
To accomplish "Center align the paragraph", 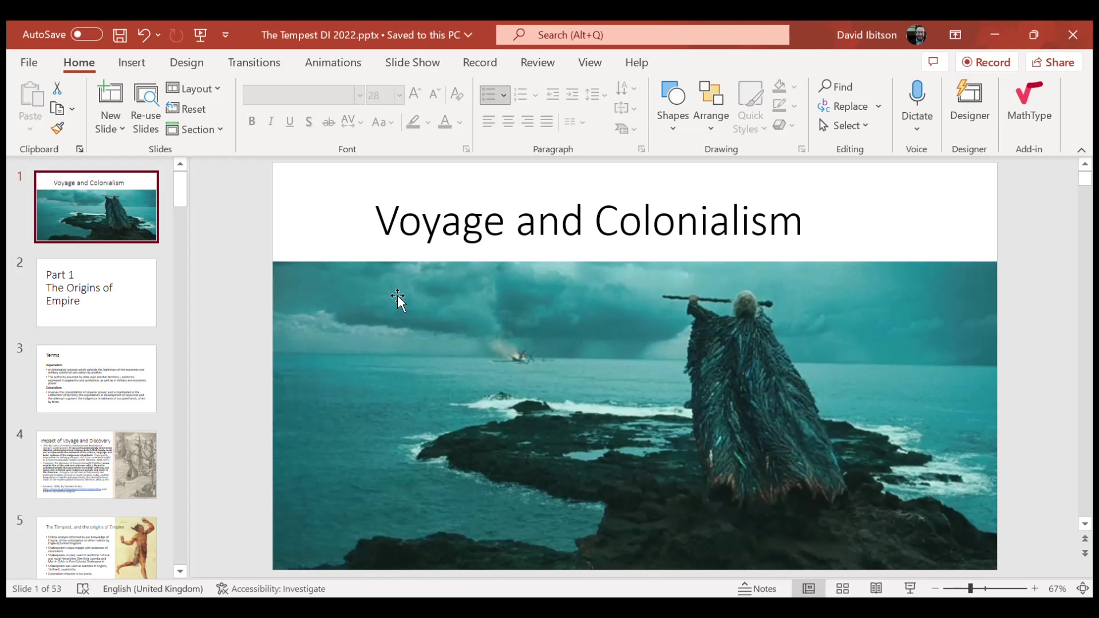I will click(508, 122).
